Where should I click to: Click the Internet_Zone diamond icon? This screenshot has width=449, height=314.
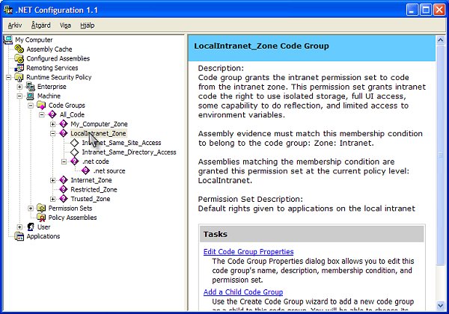pyautogui.click(x=64, y=180)
